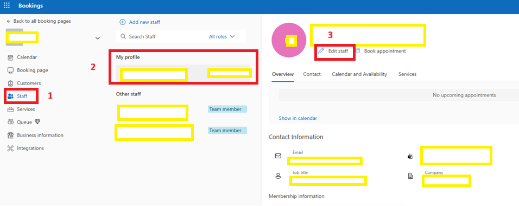Click the Queue icon in sidebar

pyautogui.click(x=10, y=123)
